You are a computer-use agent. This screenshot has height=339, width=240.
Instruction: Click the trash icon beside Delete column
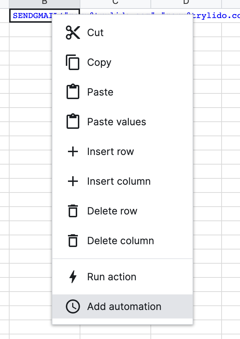pyautogui.click(x=73, y=241)
